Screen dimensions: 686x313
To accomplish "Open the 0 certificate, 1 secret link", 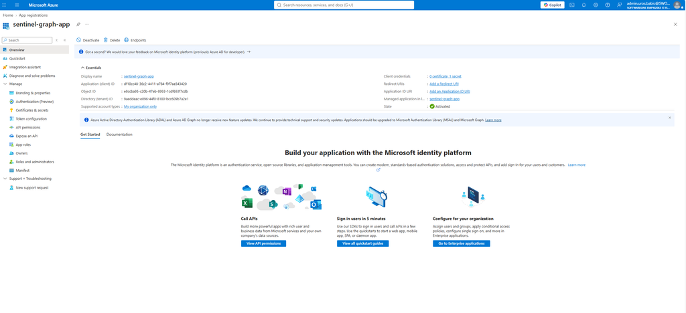I will click(445, 76).
